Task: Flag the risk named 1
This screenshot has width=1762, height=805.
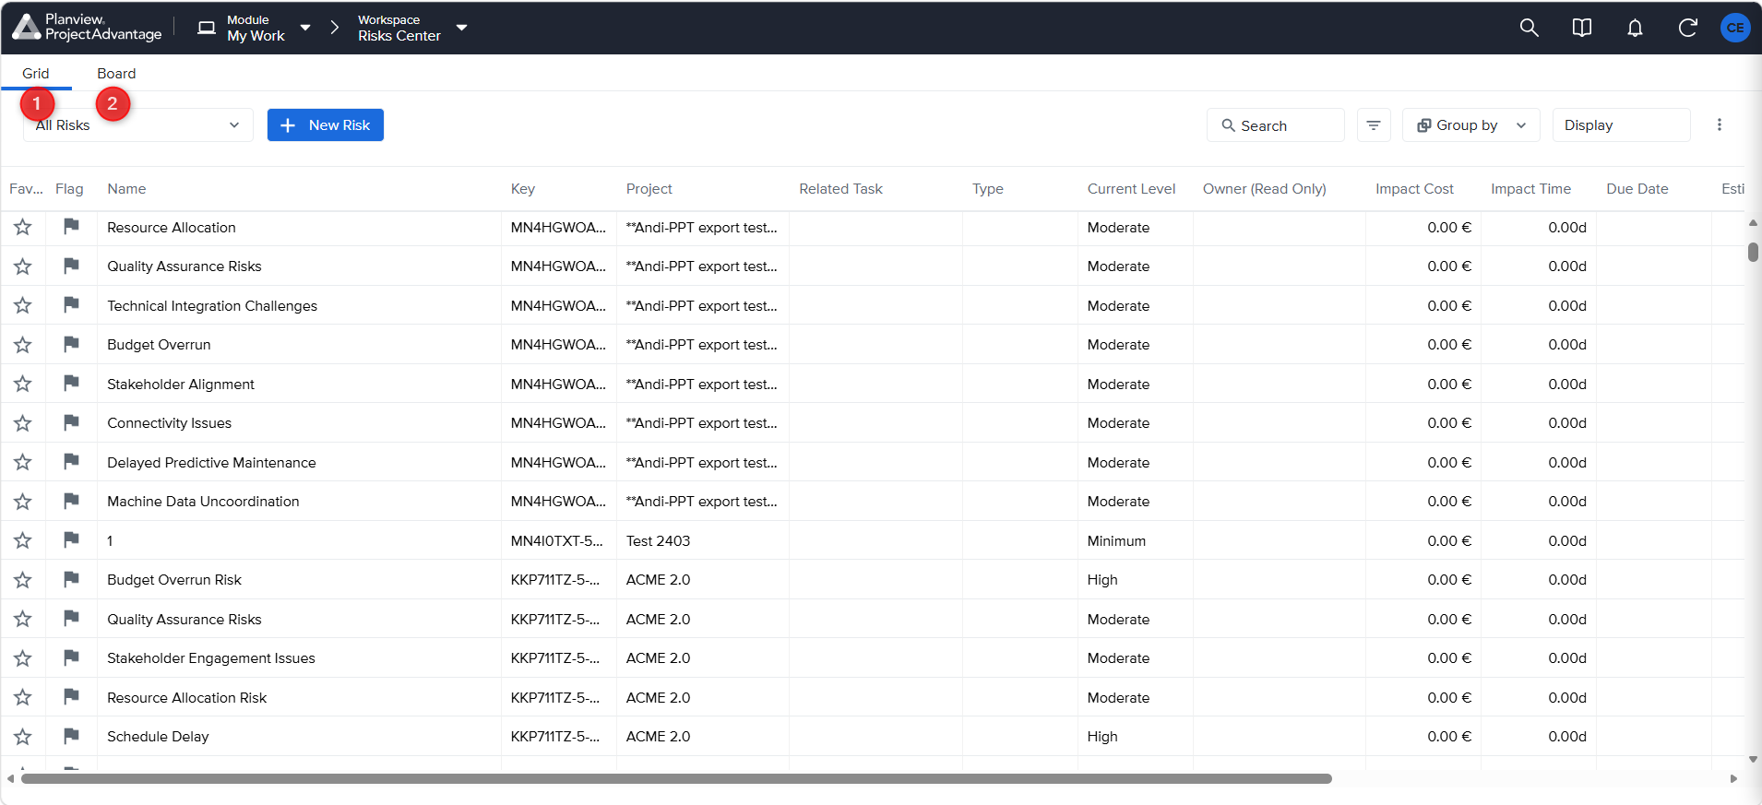Action: pos(71,539)
